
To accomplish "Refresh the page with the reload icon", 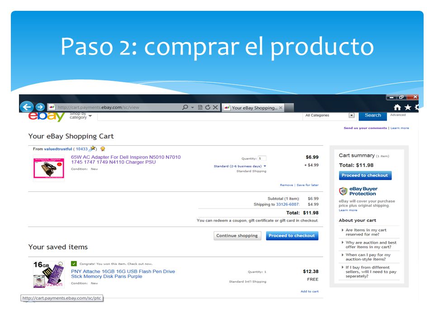I will [208, 107].
